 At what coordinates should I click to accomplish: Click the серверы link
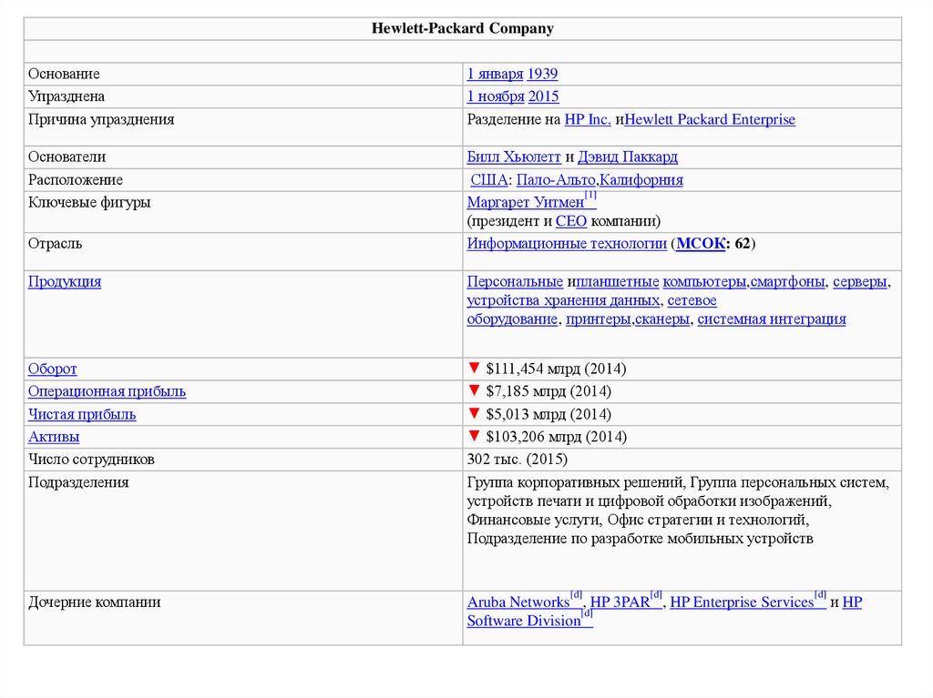(x=859, y=282)
